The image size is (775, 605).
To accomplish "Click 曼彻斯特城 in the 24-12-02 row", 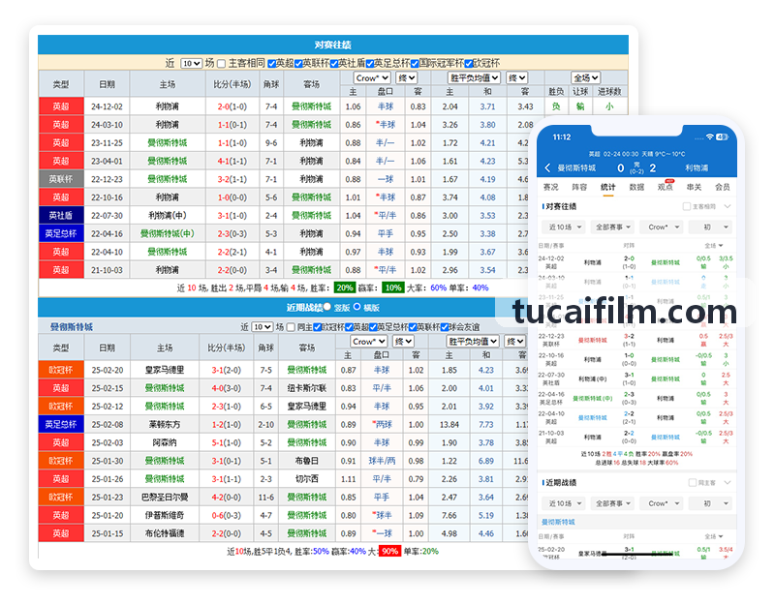I will (x=311, y=106).
